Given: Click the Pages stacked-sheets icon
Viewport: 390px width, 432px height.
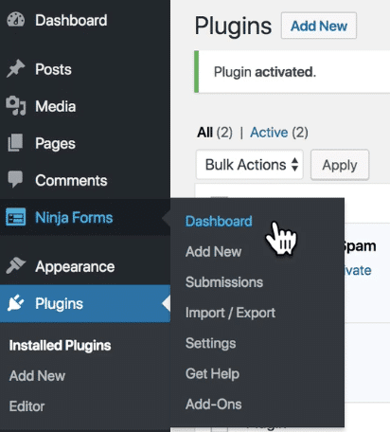Looking at the screenshot, I should pyautogui.click(x=15, y=143).
